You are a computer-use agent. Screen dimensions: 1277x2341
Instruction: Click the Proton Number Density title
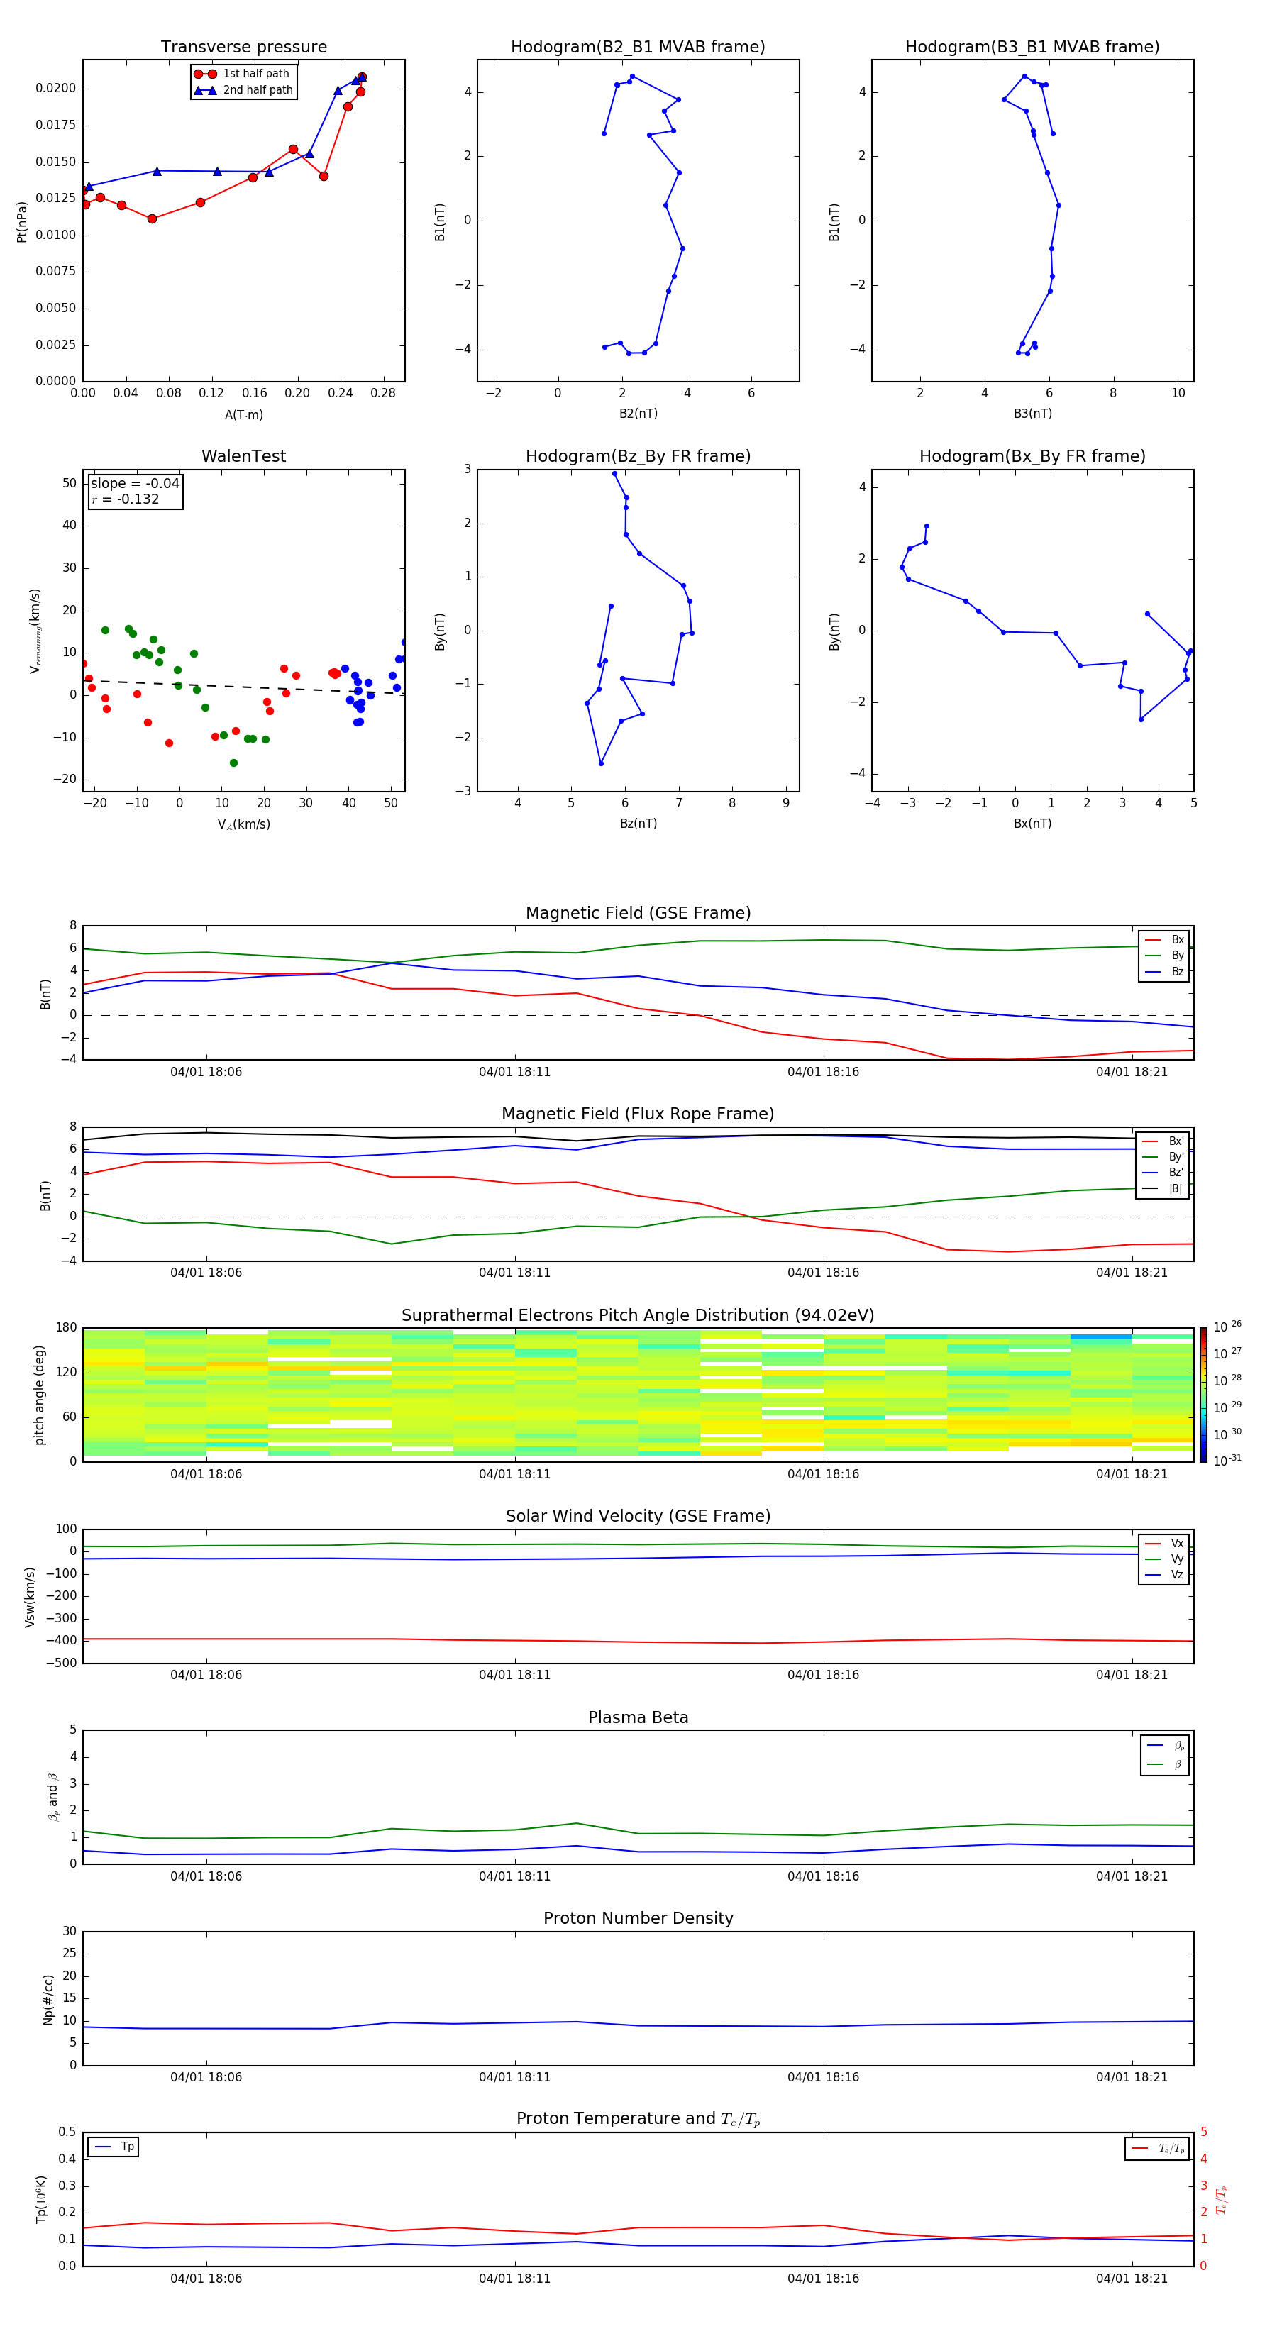coord(638,1918)
